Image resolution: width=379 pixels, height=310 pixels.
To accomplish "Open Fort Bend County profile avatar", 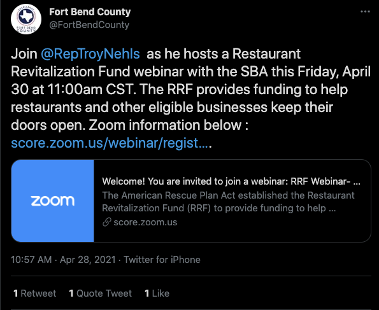I will tap(26, 19).
